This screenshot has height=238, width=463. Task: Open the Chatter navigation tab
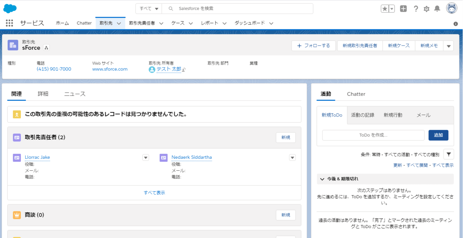pos(84,23)
